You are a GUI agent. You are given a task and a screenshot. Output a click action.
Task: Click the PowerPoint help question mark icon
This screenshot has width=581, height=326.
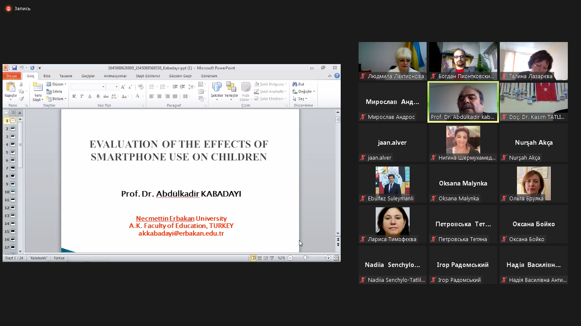point(337,76)
